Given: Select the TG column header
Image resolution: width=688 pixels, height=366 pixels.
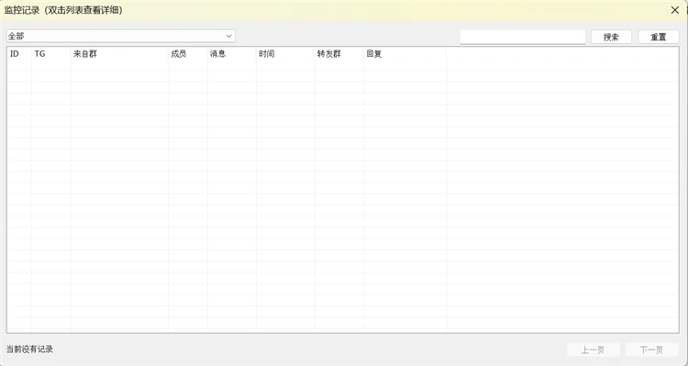Looking at the screenshot, I should [50, 54].
